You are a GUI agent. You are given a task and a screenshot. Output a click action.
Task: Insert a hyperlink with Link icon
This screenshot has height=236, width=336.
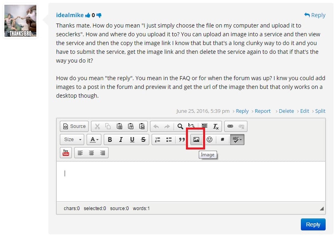coord(230,126)
